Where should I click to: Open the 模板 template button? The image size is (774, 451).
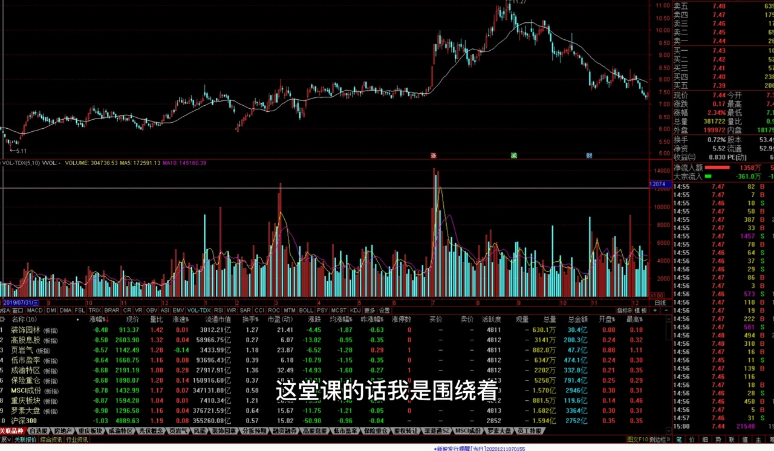(640, 310)
